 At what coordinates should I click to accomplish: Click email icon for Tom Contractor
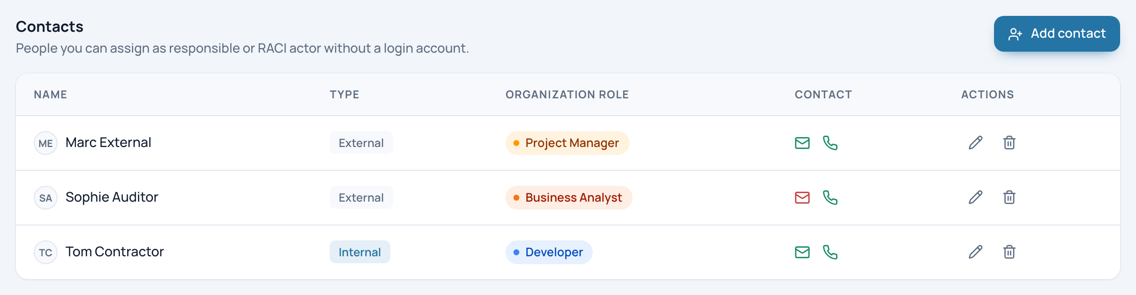802,252
